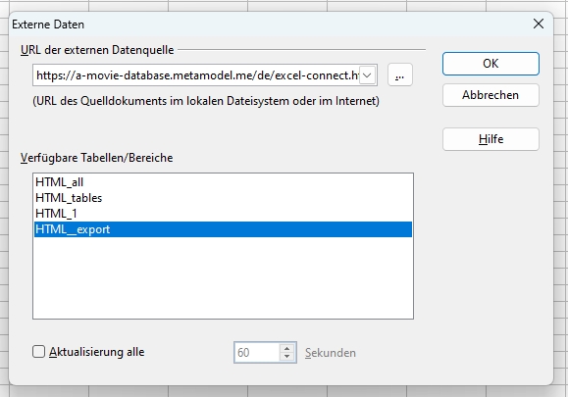Image resolution: width=568 pixels, height=397 pixels.
Task: Close the Externe Daten dialog
Action: [539, 24]
